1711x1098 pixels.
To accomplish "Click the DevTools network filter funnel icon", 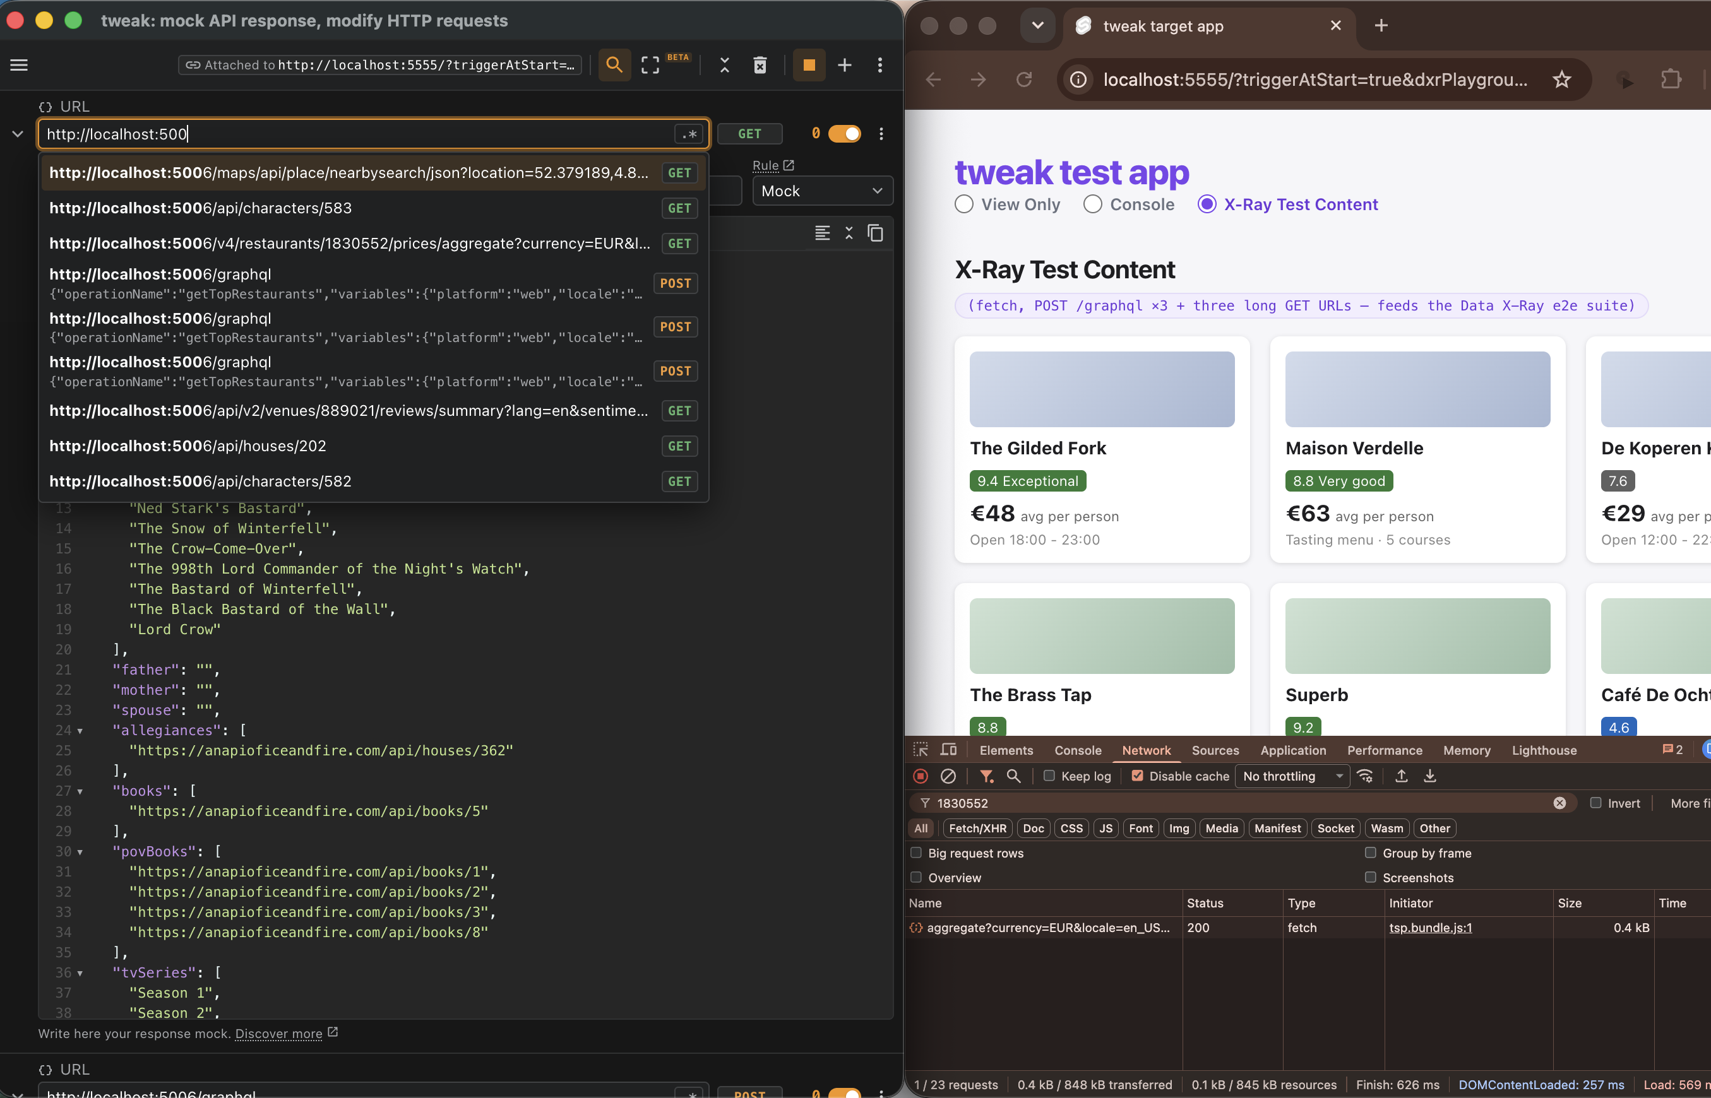I will 986,776.
